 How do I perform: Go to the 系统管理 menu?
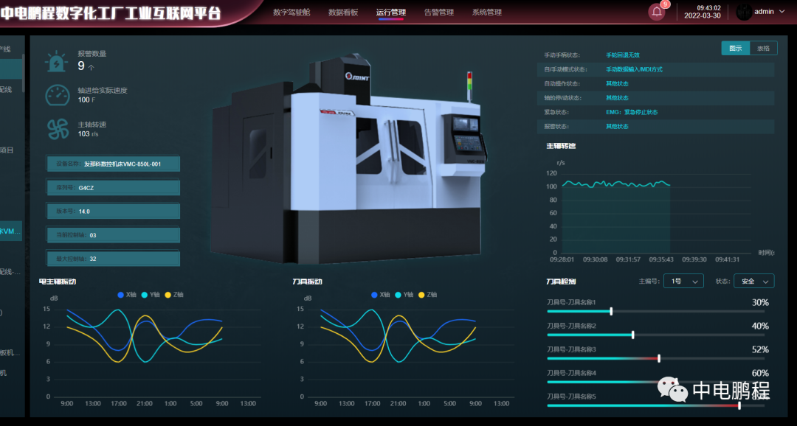[x=487, y=13]
